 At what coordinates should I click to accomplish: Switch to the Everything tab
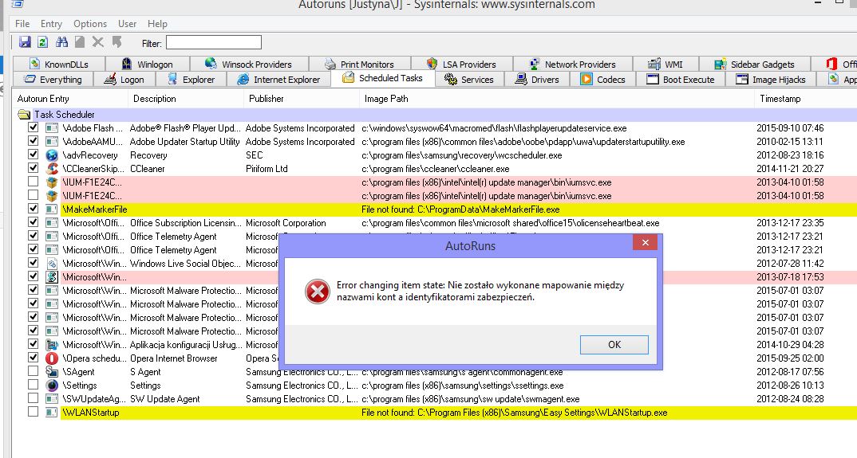(x=53, y=79)
